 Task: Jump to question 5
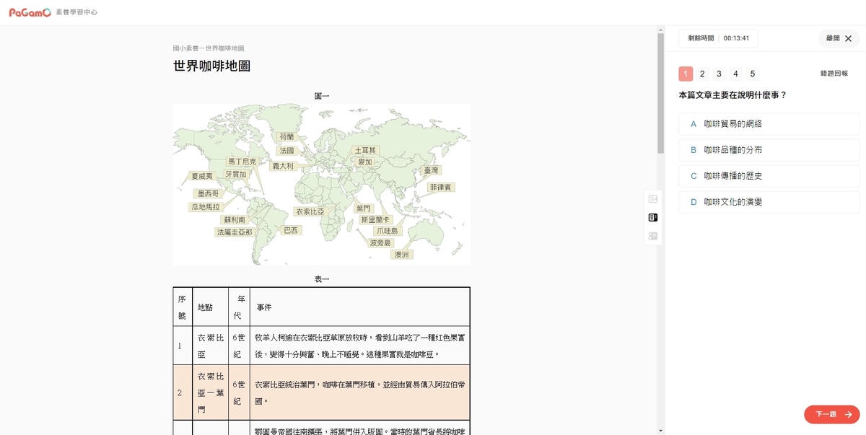pyautogui.click(x=752, y=74)
